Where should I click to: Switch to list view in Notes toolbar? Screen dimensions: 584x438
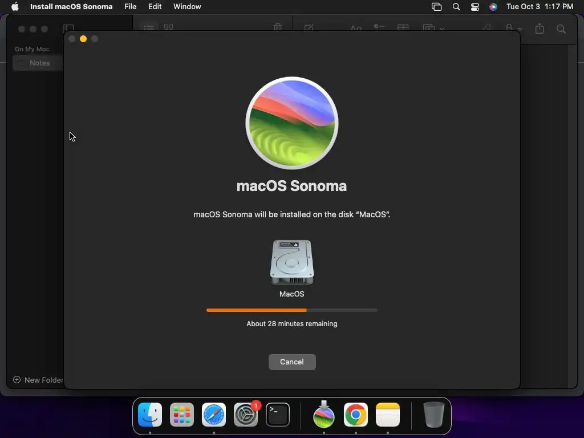pyautogui.click(x=149, y=27)
